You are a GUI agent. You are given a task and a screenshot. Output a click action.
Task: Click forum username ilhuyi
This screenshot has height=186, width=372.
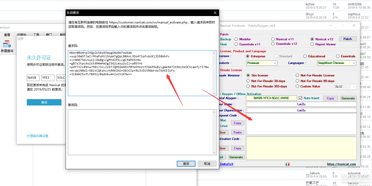309,14
